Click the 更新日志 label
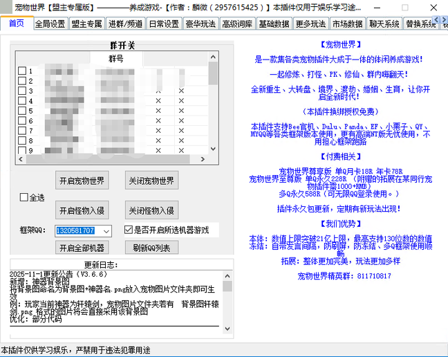Screen dimensions: 448x357 click(x=100, y=265)
